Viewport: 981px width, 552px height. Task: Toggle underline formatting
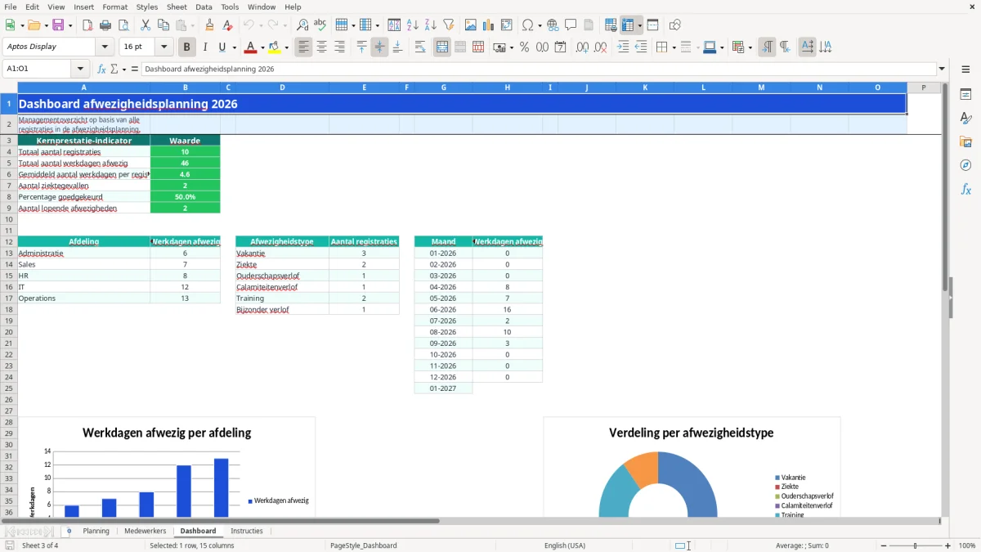click(222, 47)
